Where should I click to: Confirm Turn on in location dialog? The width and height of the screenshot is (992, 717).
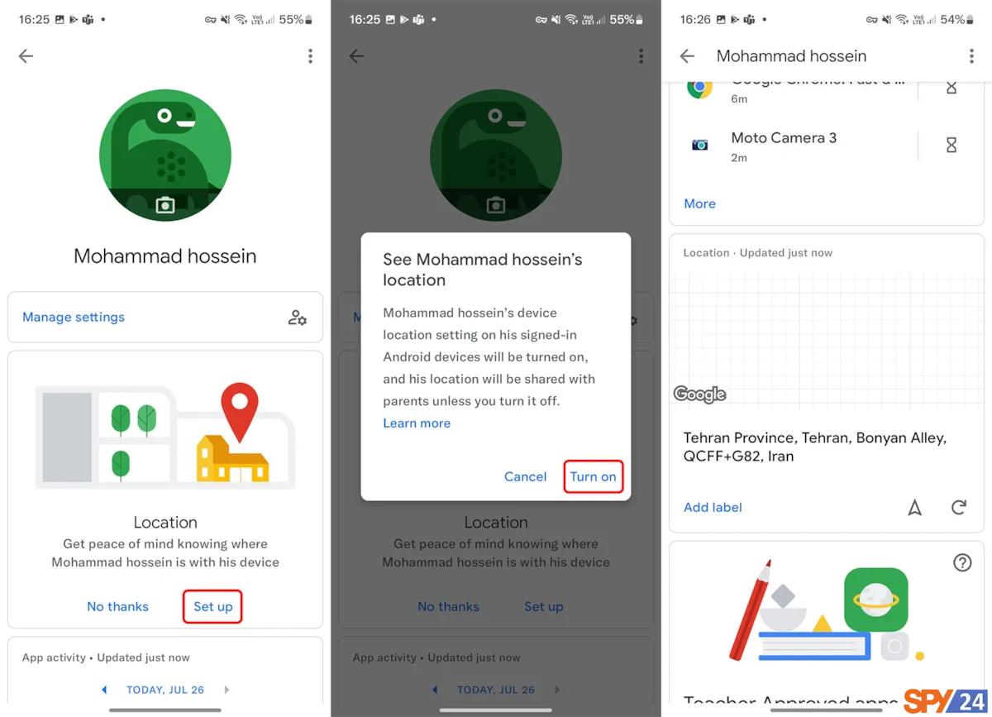click(593, 476)
